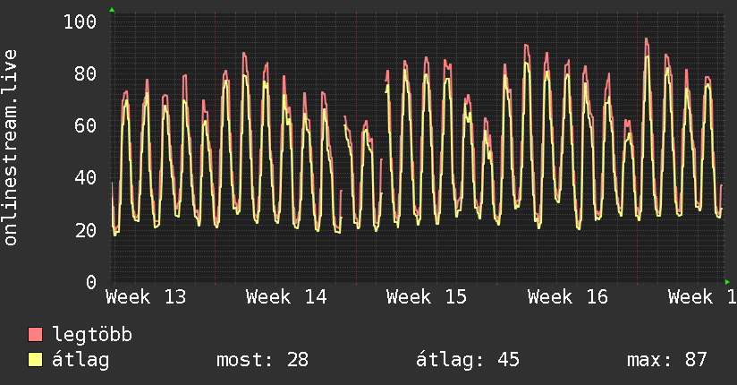Click the 40 y-axis value
Screen dimensions: 737x385
click(86, 178)
